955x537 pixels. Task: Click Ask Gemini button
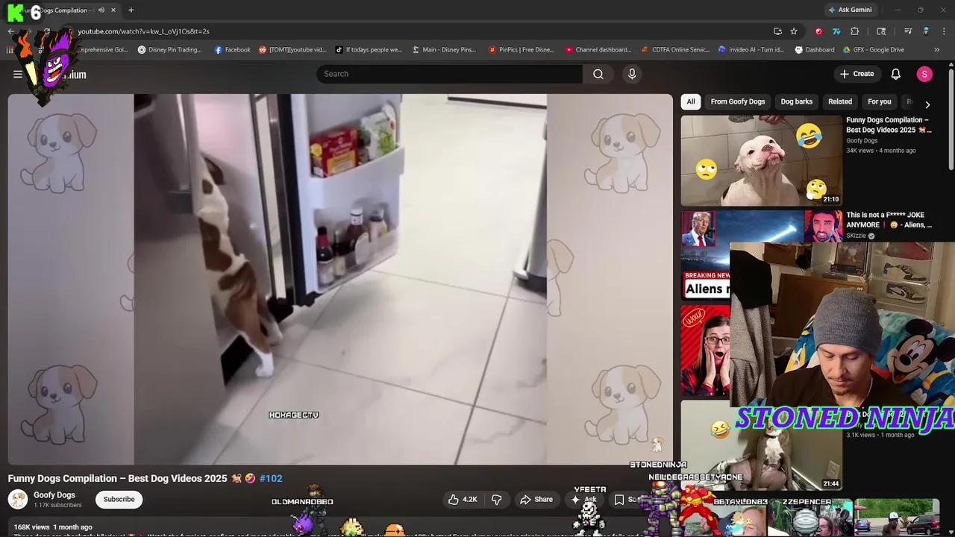[850, 10]
